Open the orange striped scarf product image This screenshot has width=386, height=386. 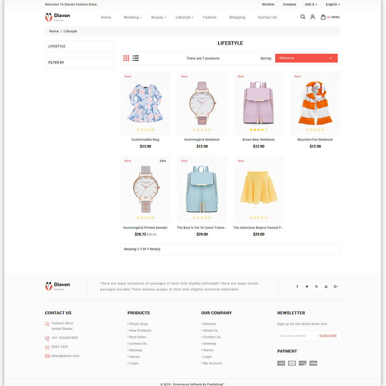pos(315,102)
